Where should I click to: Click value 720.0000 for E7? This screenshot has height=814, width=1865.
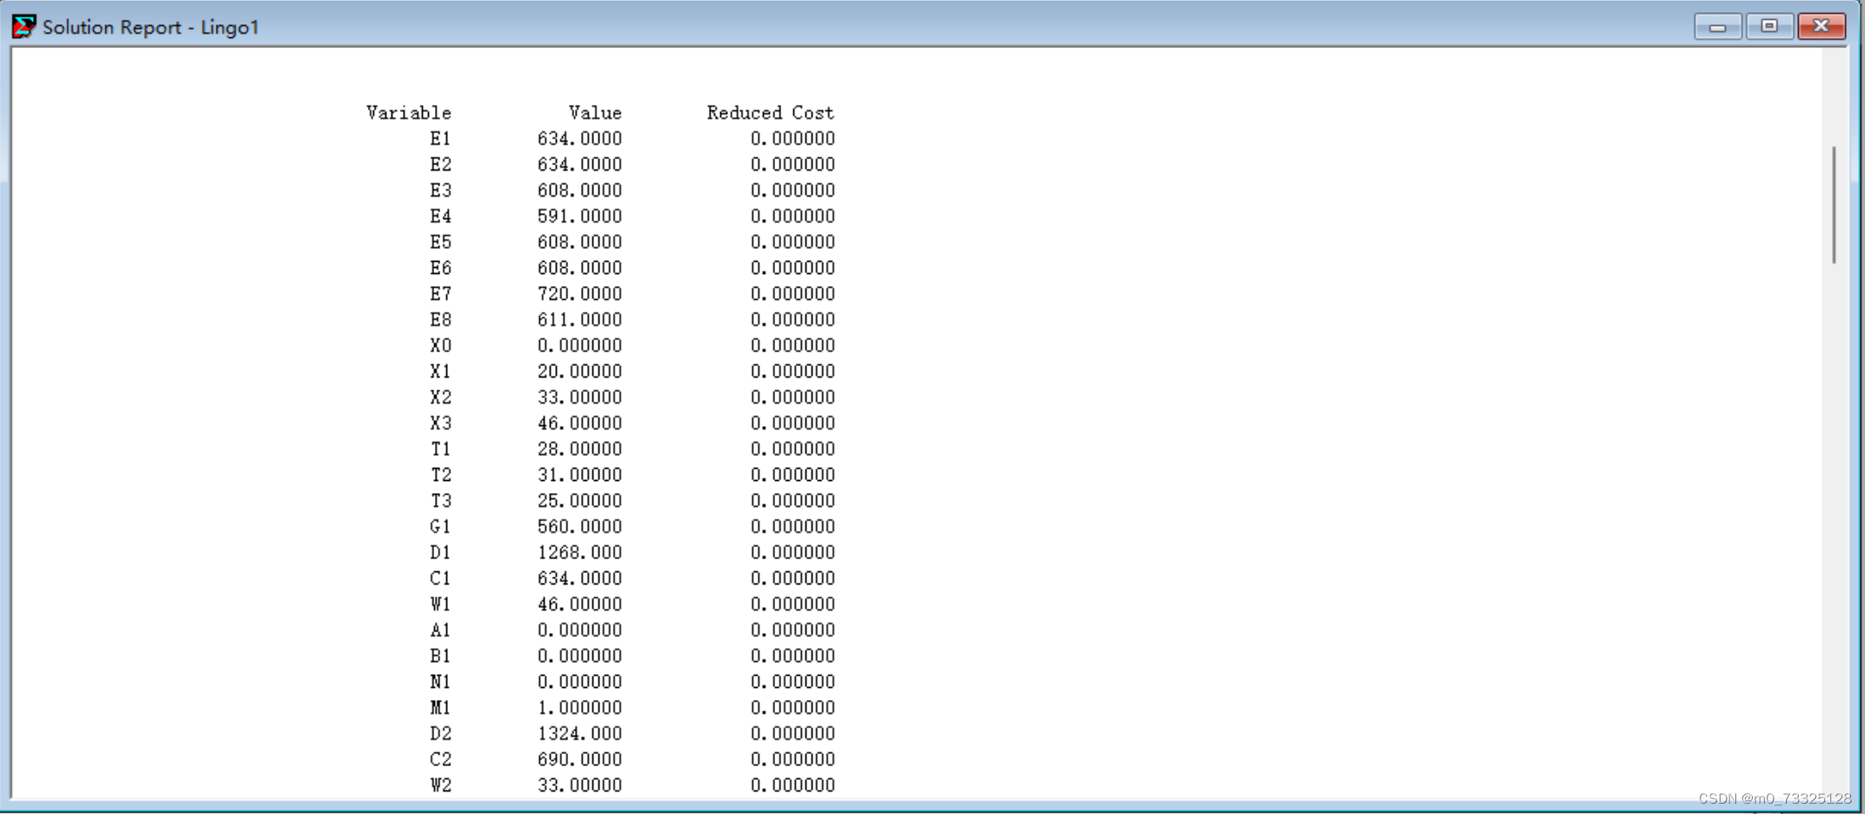579,293
